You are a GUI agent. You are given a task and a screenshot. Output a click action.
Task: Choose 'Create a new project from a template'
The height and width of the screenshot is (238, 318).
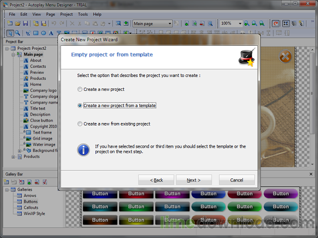[x=80, y=106]
